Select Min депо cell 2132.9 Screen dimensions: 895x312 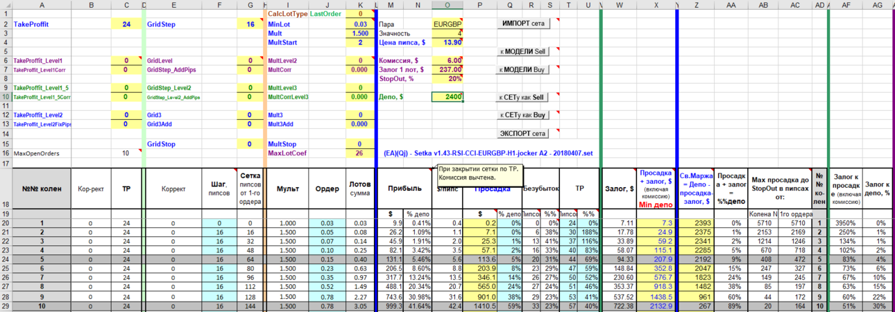pos(656,306)
